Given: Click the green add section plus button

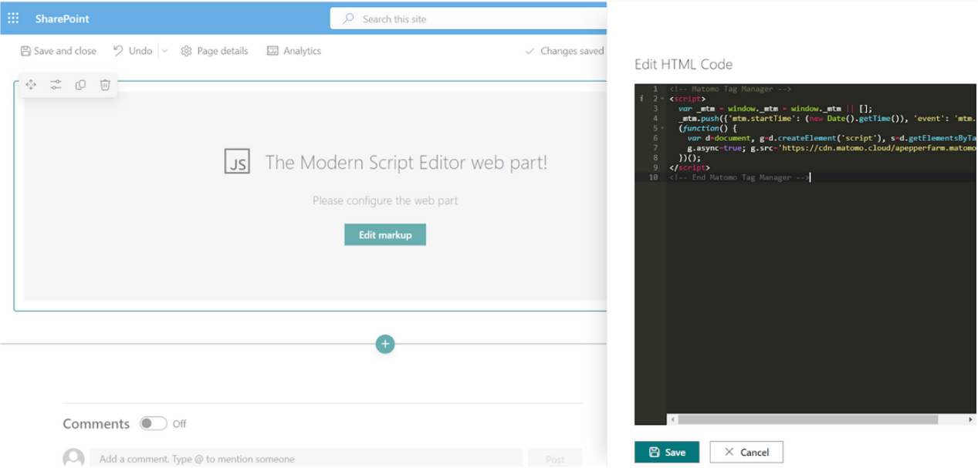Looking at the screenshot, I should (384, 344).
